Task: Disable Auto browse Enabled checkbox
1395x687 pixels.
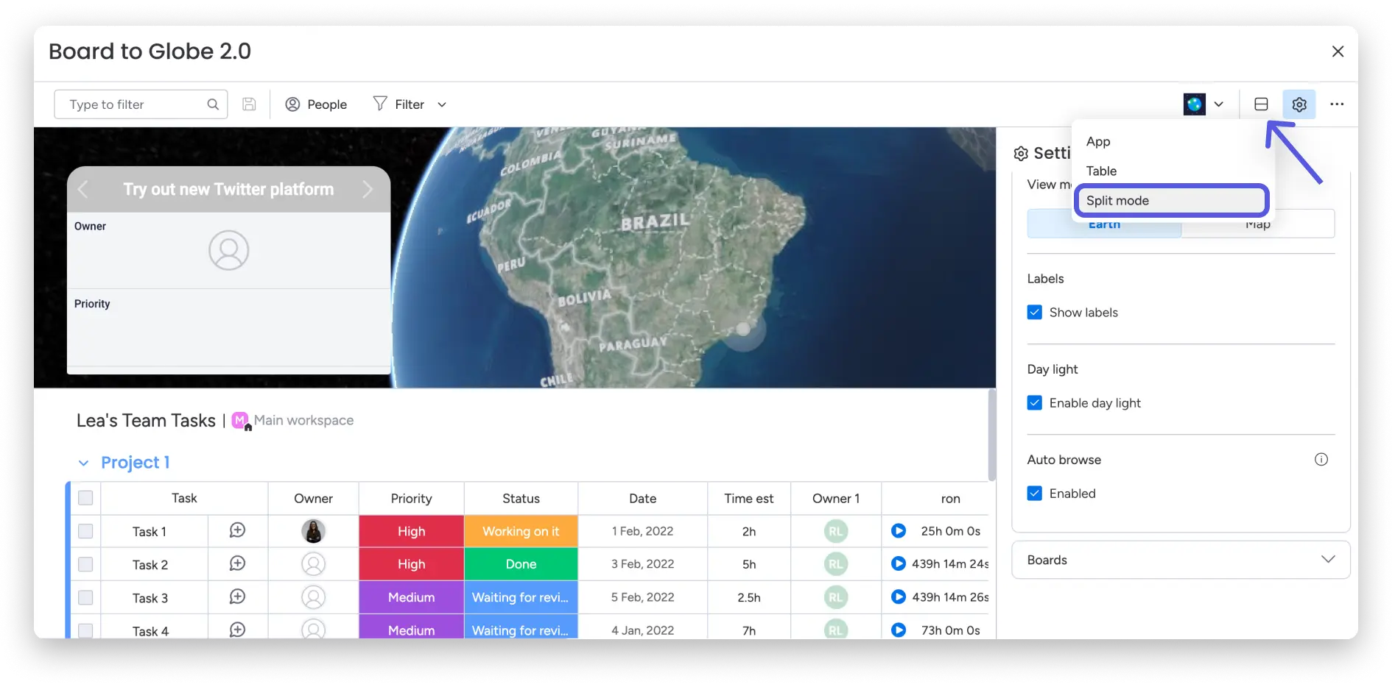Action: (x=1035, y=494)
